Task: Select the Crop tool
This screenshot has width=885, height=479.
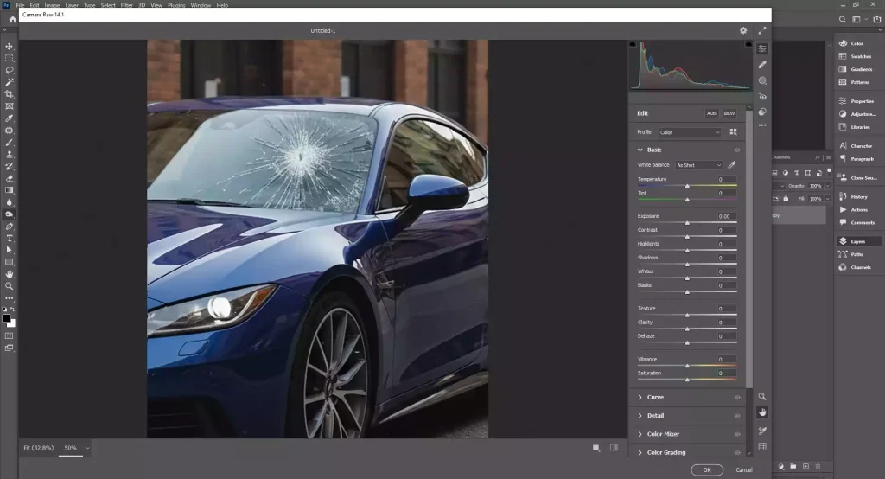Action: [x=9, y=94]
